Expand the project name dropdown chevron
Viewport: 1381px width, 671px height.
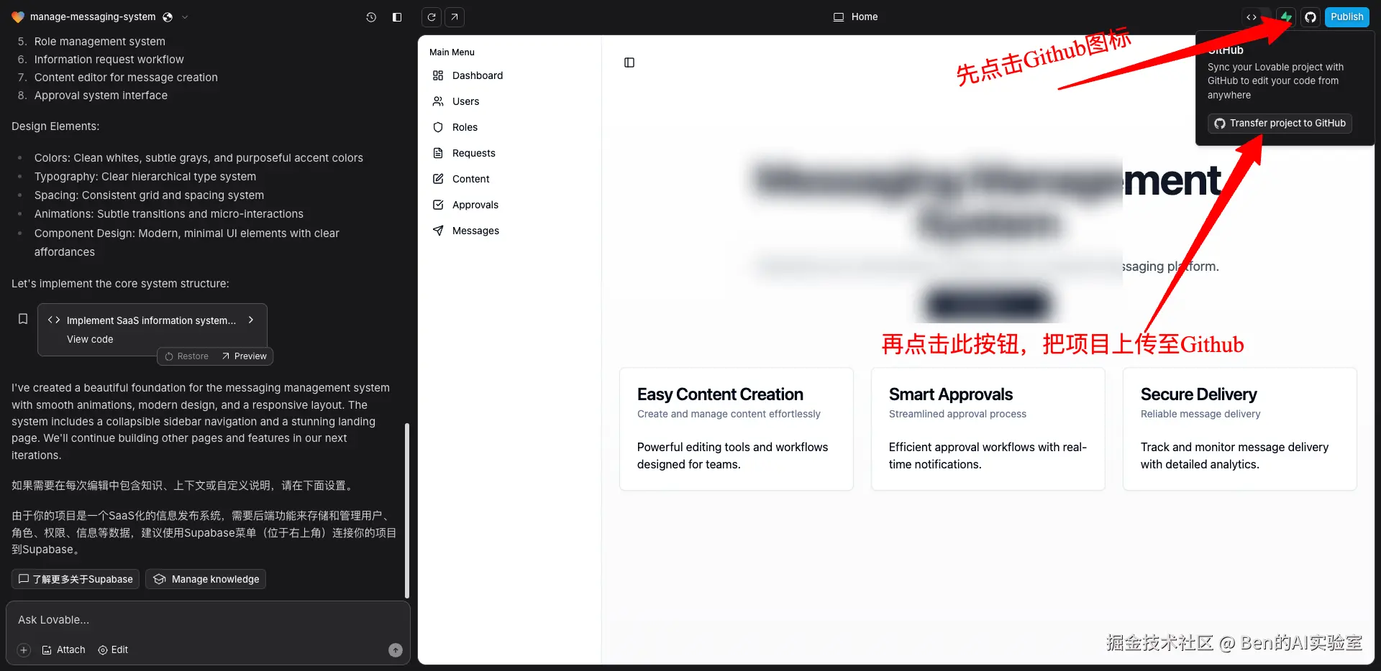tap(185, 17)
